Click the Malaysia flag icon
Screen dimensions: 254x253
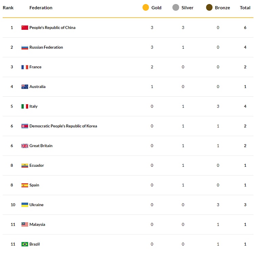tap(25, 225)
